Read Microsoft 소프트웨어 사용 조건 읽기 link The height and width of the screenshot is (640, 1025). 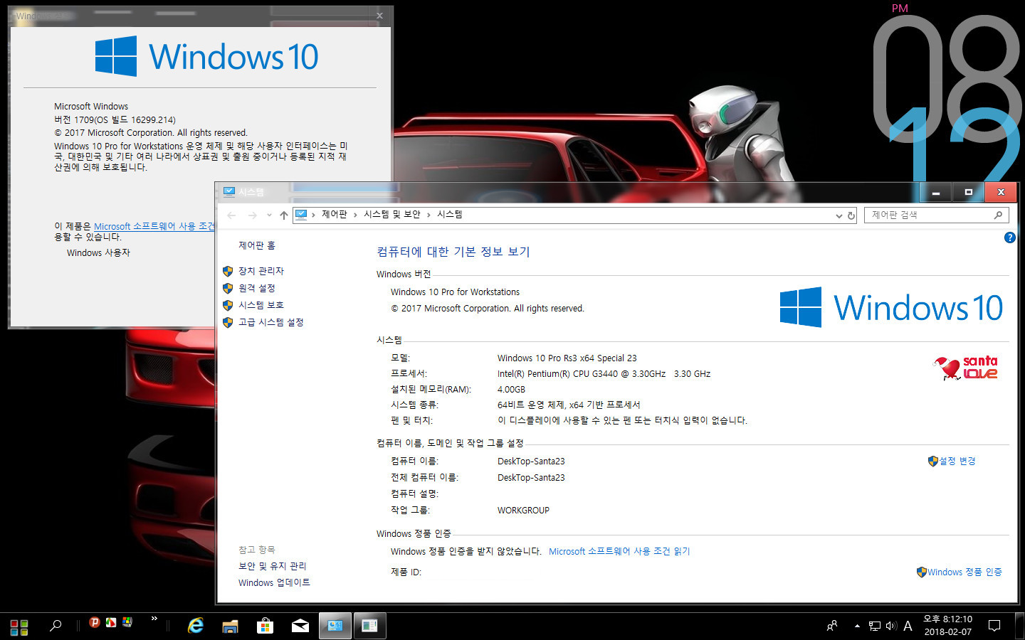click(x=619, y=551)
